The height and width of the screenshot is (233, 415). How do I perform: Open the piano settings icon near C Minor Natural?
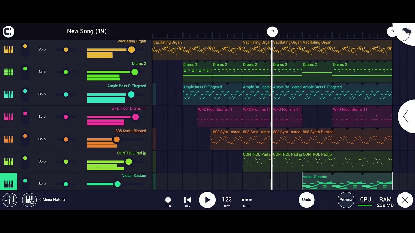(x=30, y=200)
